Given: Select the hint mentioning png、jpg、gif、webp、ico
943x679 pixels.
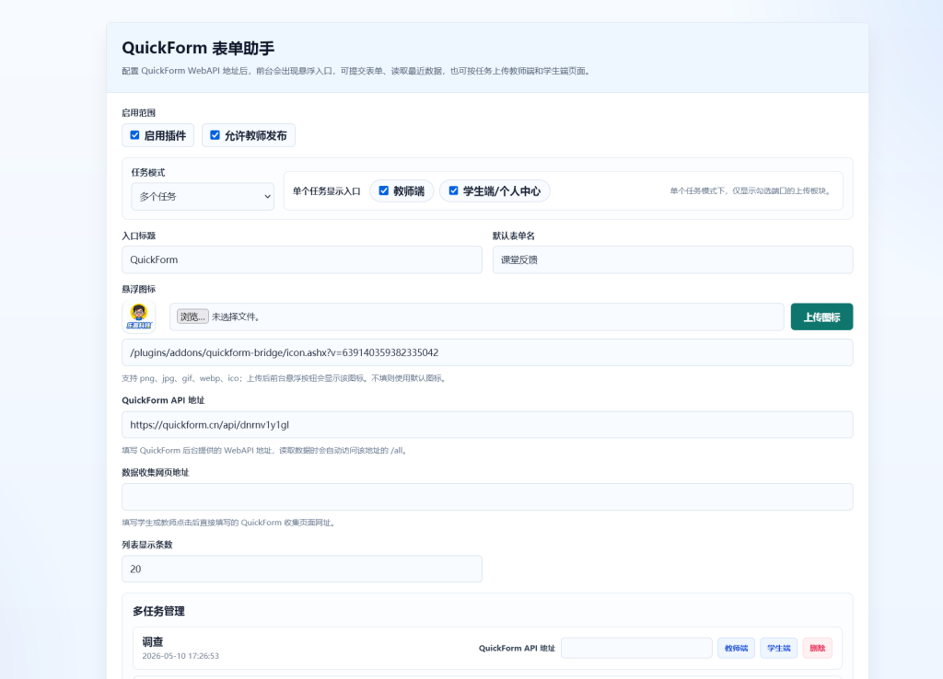Looking at the screenshot, I should tap(284, 378).
